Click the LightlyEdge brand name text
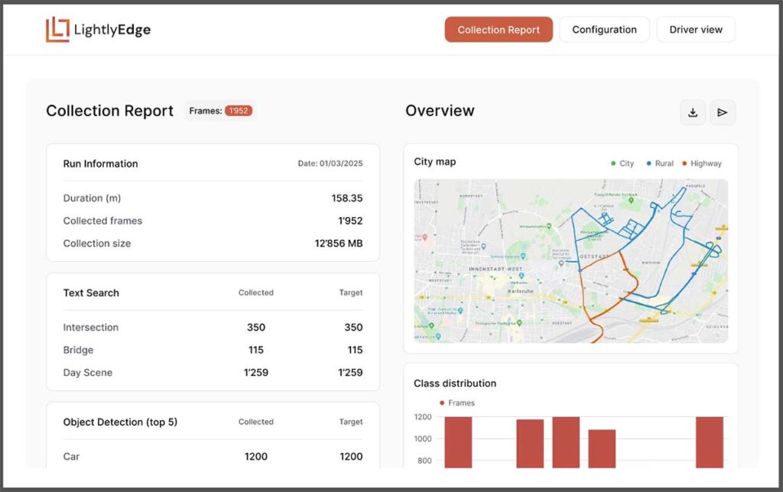 (x=112, y=30)
